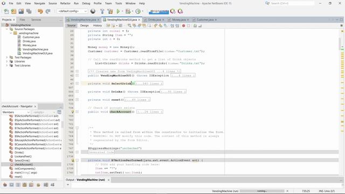Click the Debug Project icon
Image resolution: width=345 pixels, height=194 pixels.
[x=128, y=11]
